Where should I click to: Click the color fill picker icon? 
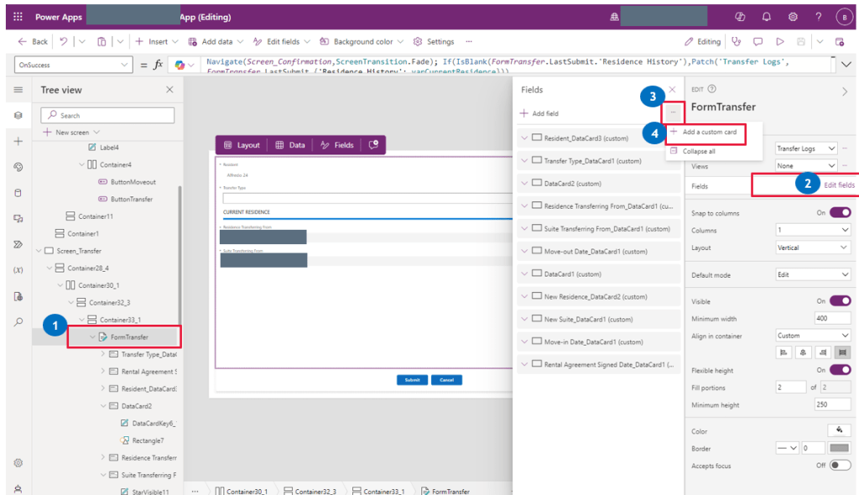click(839, 430)
